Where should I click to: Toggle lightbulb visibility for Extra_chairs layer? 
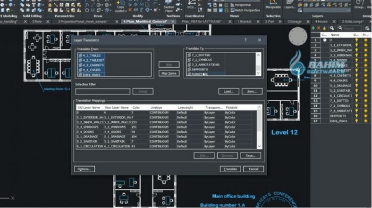(x=357, y=121)
